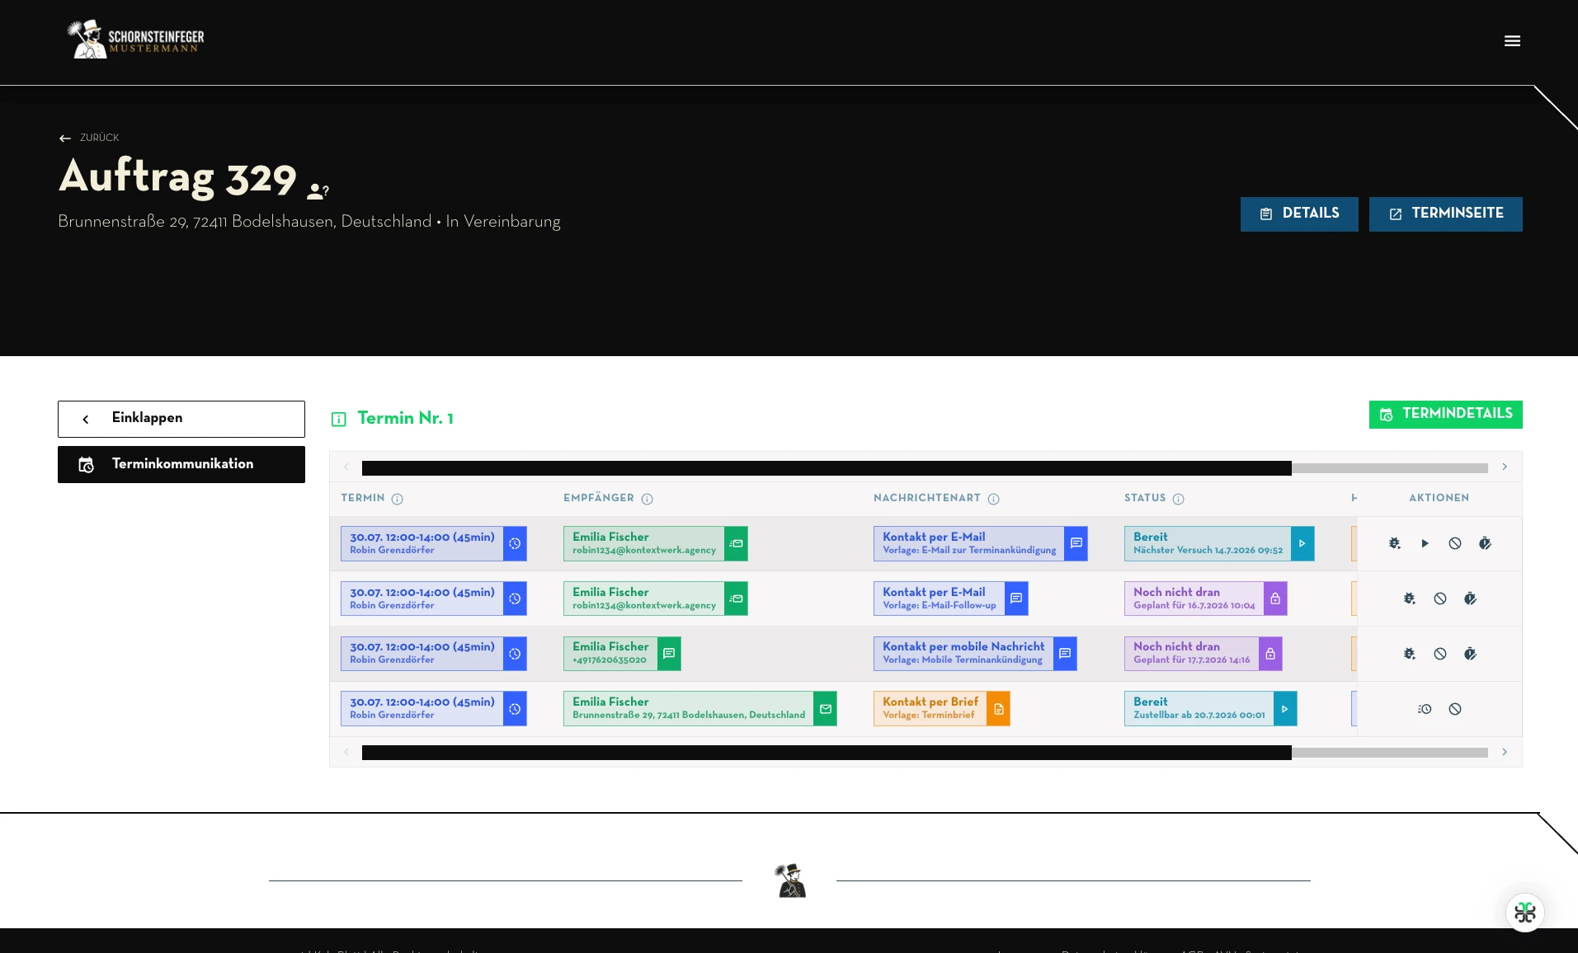Screen dimensions: 1578x953
Task: Click the info icon beside Status header
Action: 1179,499
